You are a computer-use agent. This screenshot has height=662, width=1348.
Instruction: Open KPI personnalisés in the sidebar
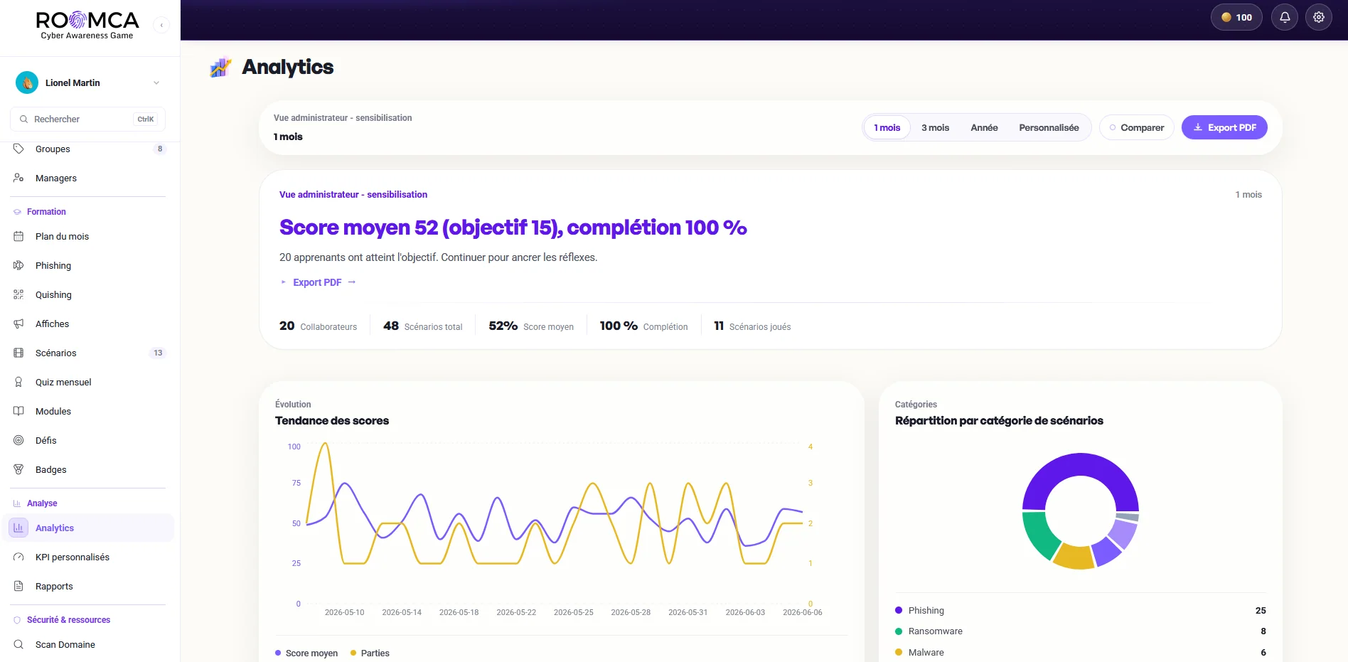point(87,557)
